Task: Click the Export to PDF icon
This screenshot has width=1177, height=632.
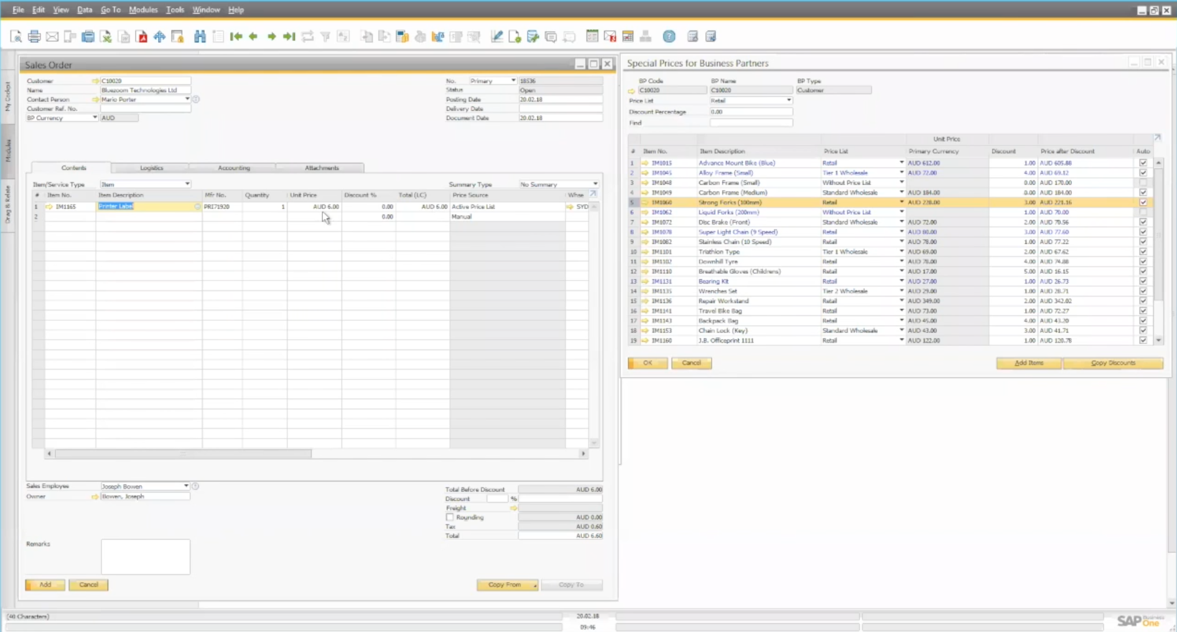Action: tap(142, 37)
